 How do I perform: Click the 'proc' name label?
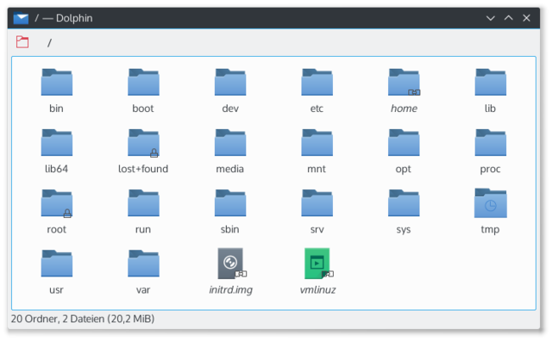(x=490, y=170)
